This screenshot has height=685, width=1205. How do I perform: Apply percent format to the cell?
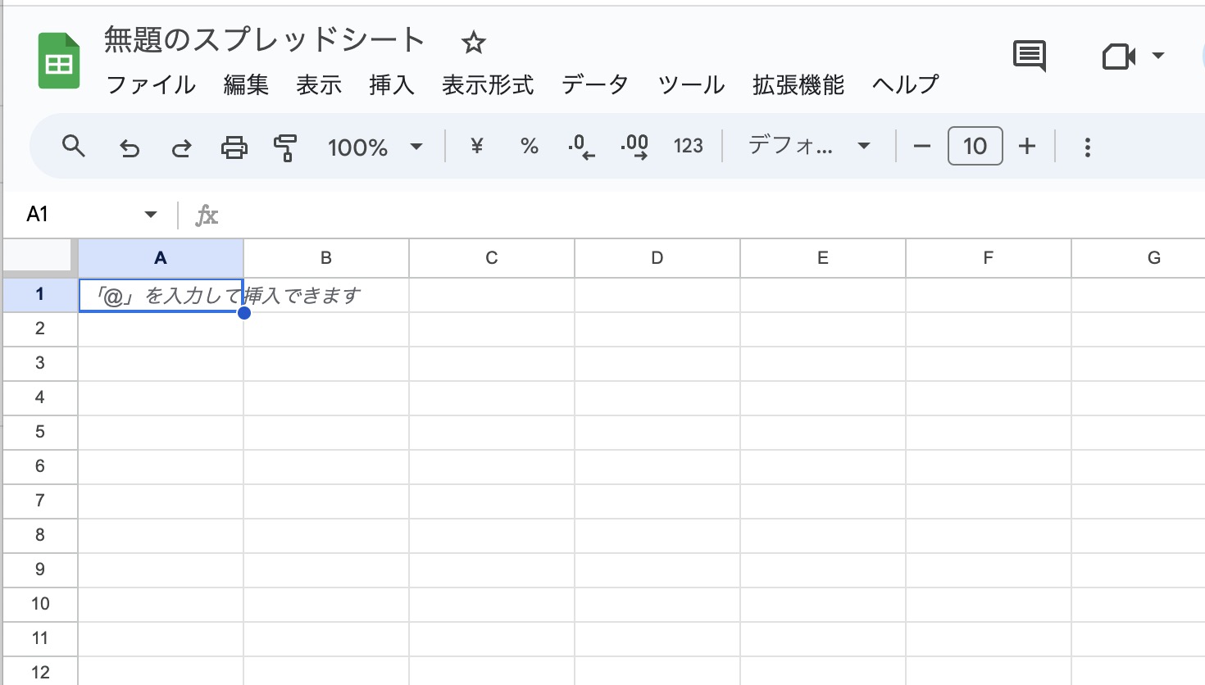[x=529, y=147]
